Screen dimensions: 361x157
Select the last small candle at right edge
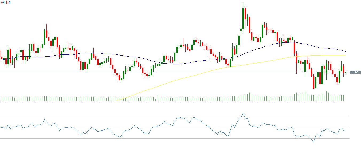(346, 72)
